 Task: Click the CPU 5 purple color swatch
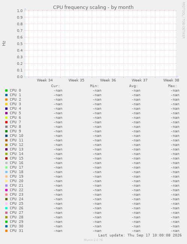[6, 113]
